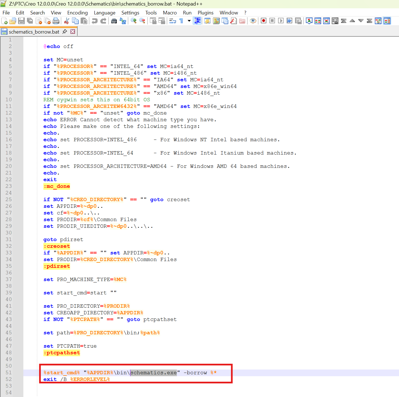Start recording a macro
This screenshot has width=399, height=397.
click(x=264, y=21)
